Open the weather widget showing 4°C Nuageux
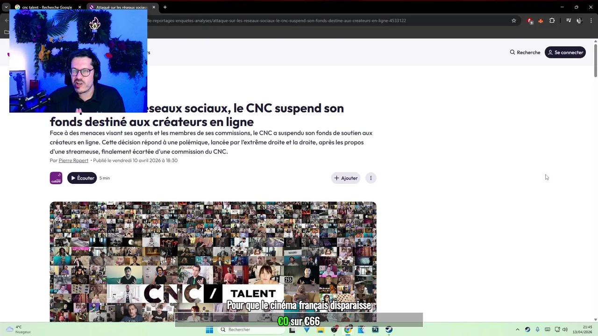Viewport: 598px width, 336px height. pos(19,329)
